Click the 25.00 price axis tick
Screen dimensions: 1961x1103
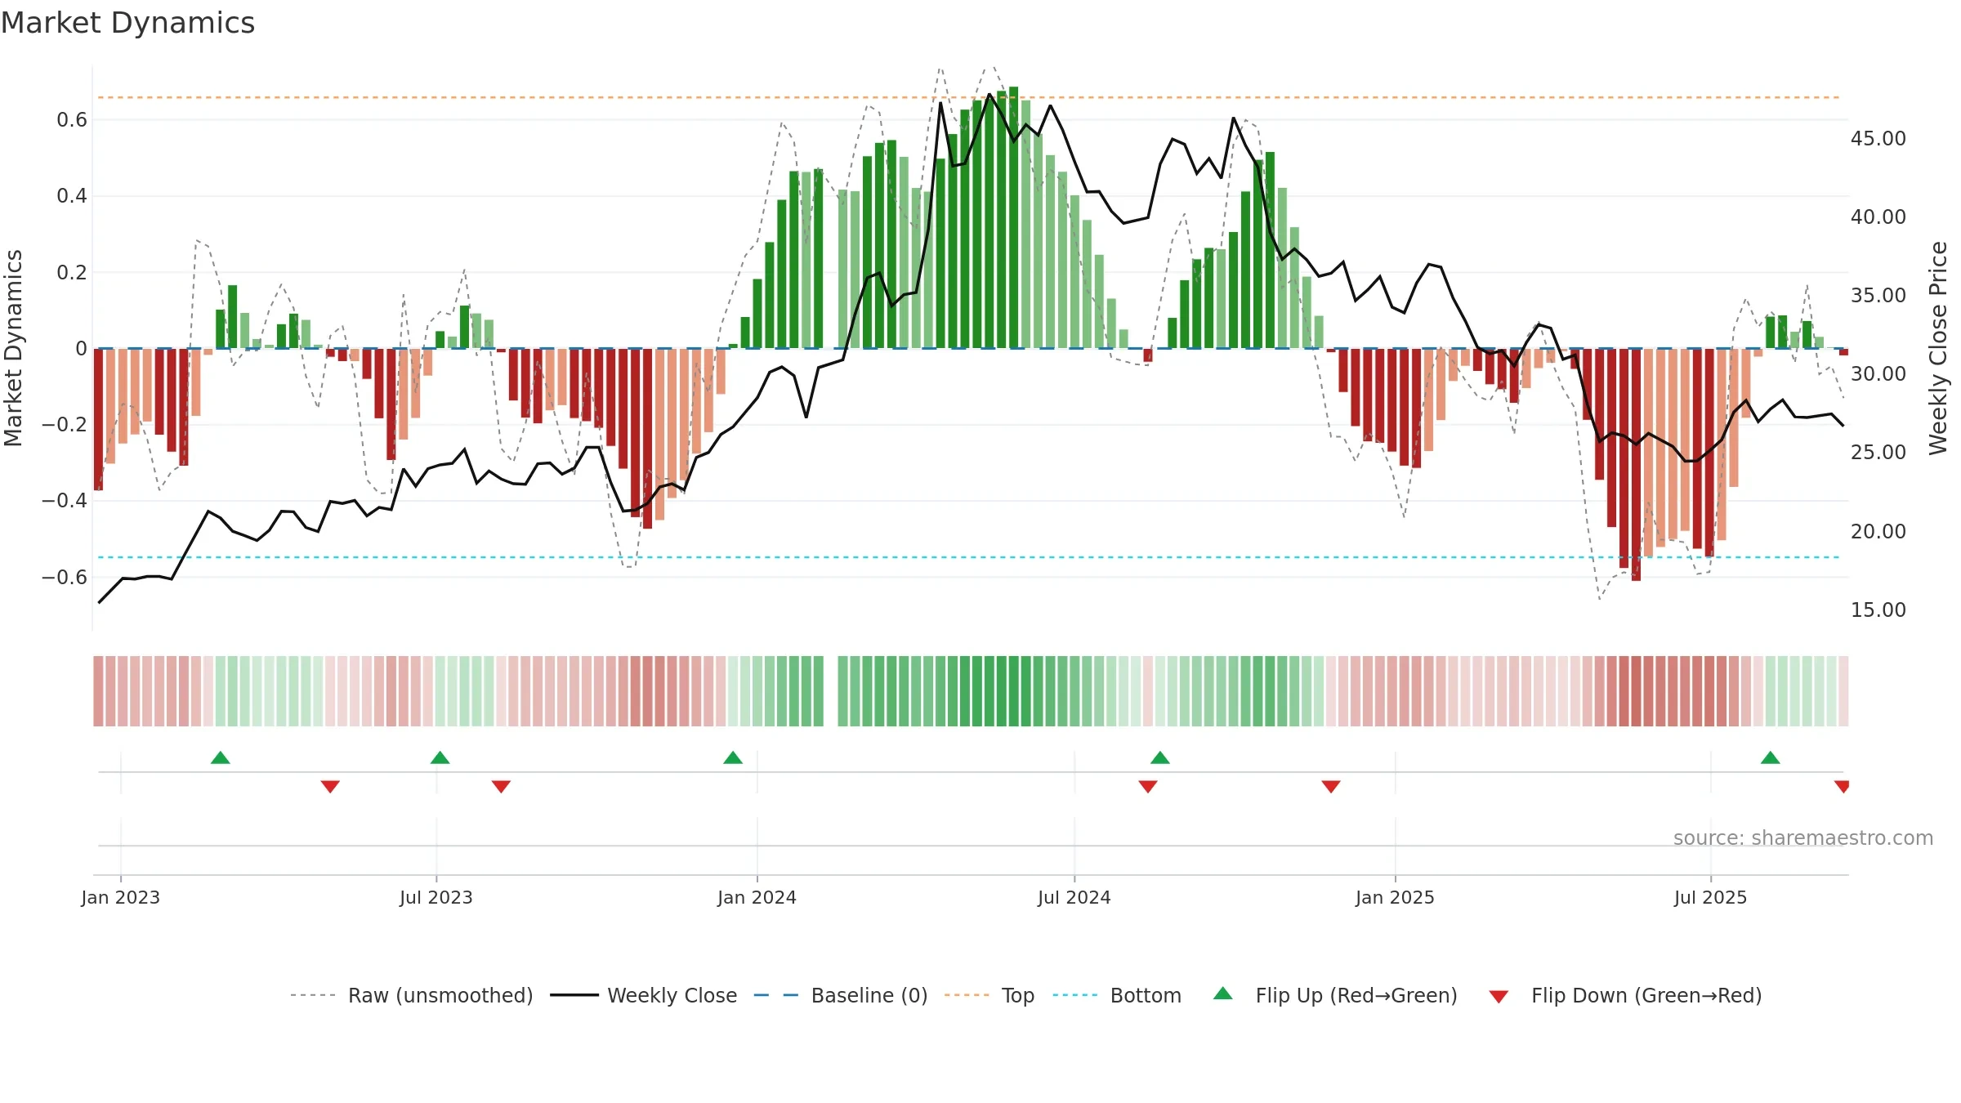1878,453
